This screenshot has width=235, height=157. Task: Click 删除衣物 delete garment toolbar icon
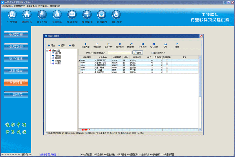click(x=120, y=44)
